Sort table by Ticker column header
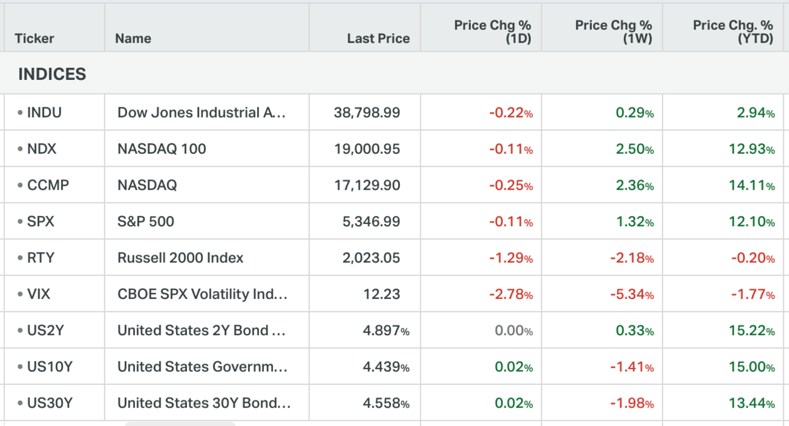Image resolution: width=789 pixels, height=426 pixels. coord(34,38)
